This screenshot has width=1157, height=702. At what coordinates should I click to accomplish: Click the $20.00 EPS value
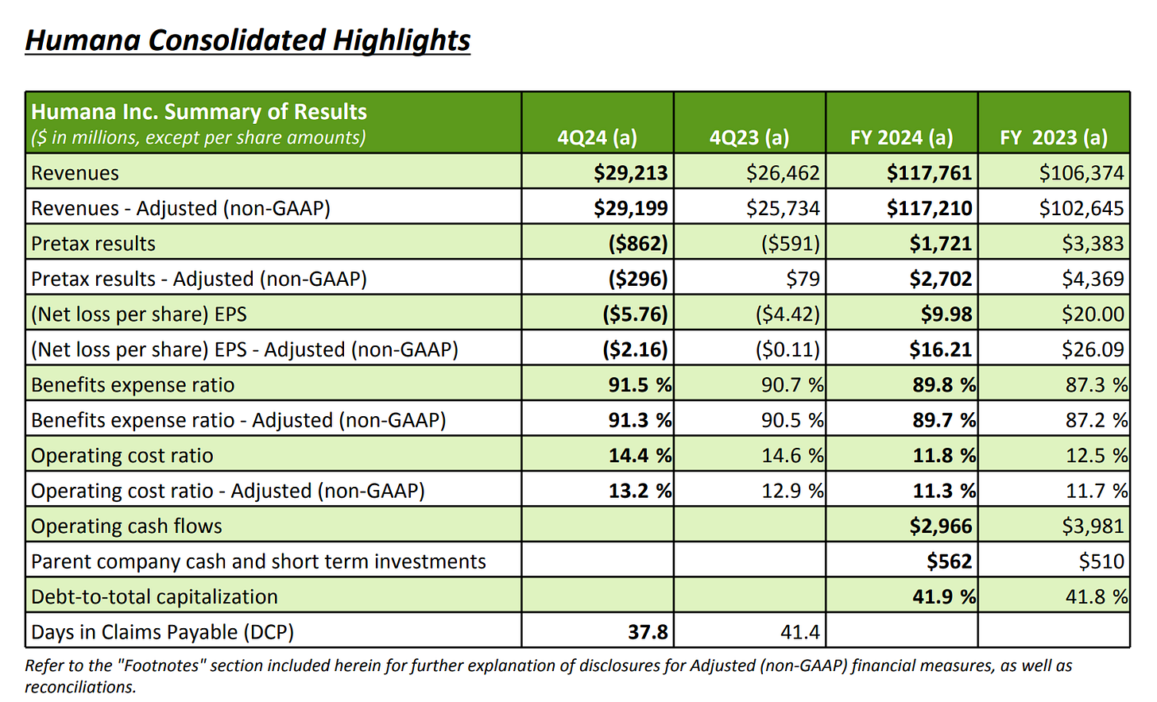click(x=1093, y=314)
